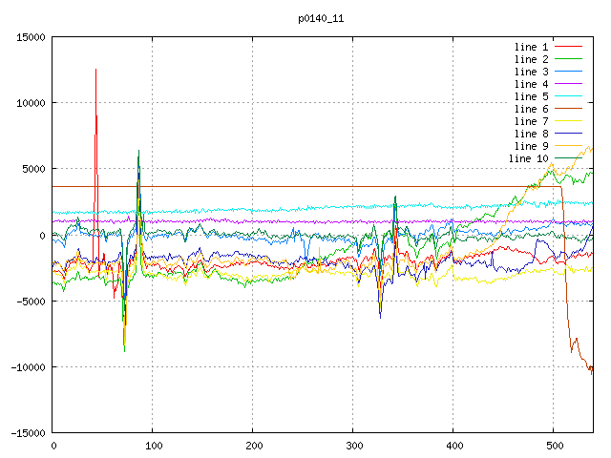This screenshot has height=458, width=611.
Task: Choose the 'line 5' legend label
Action: point(531,96)
